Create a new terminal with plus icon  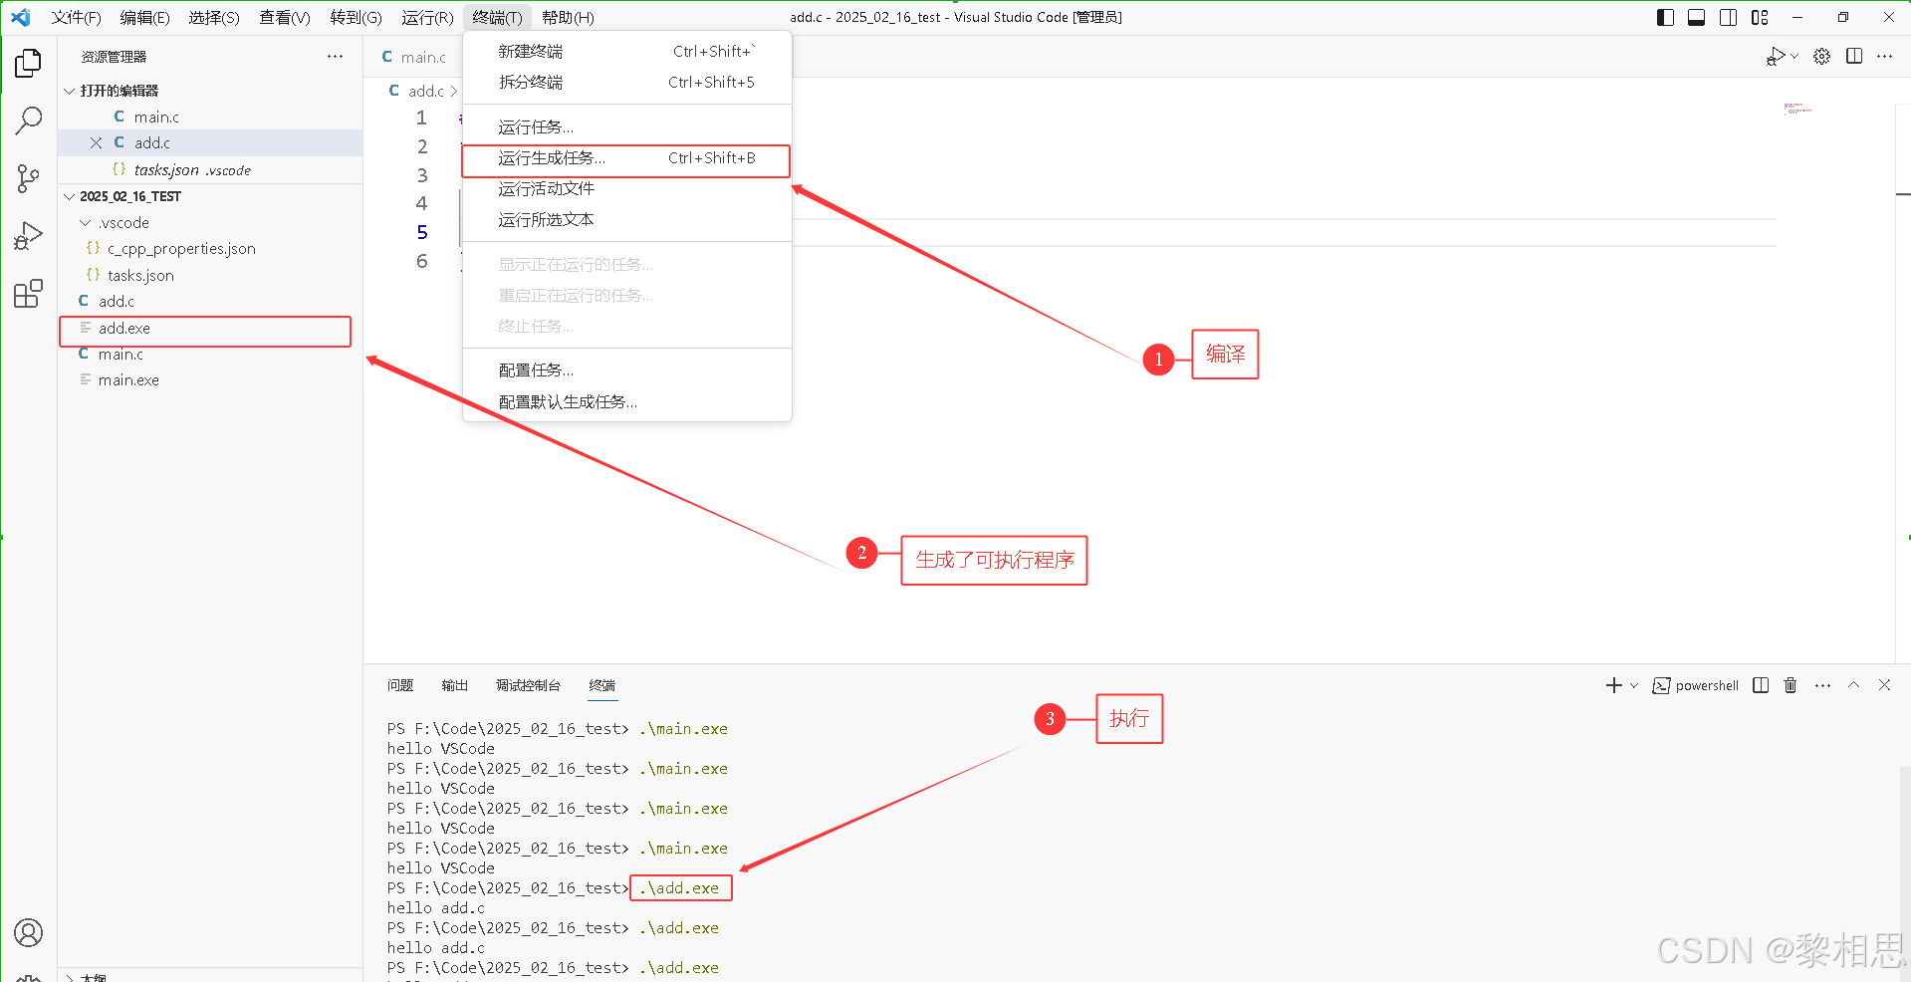[x=1613, y=685]
